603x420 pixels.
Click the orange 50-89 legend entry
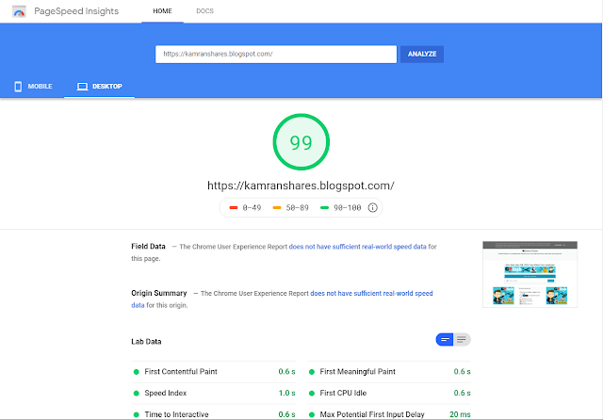point(290,208)
